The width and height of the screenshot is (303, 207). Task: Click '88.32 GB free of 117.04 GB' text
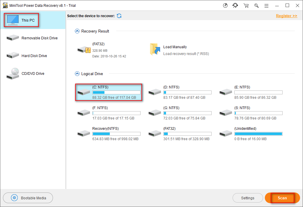pyautogui.click(x=114, y=98)
